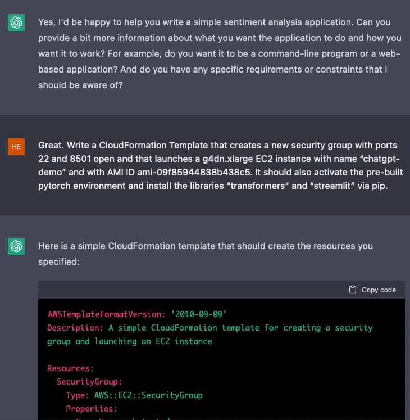
Task: Click the ChatGPT logo beside the CloudFormation reply
Action: click(x=16, y=246)
